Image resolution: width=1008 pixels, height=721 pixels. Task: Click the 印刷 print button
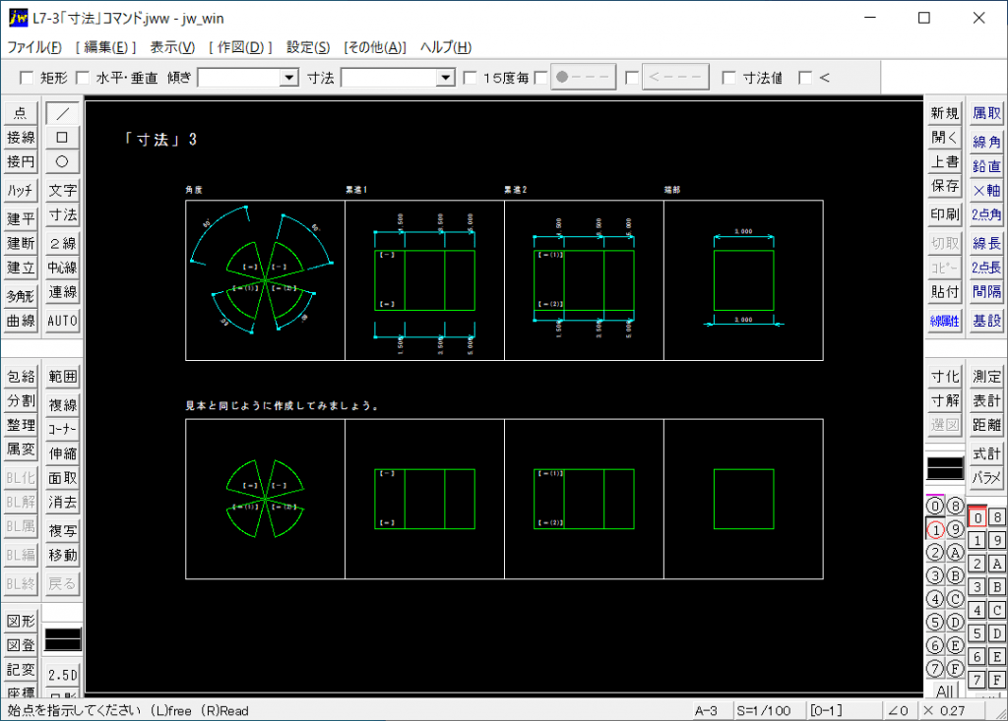(x=945, y=214)
